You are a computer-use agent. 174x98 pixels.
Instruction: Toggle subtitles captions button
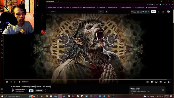tap(147, 82)
